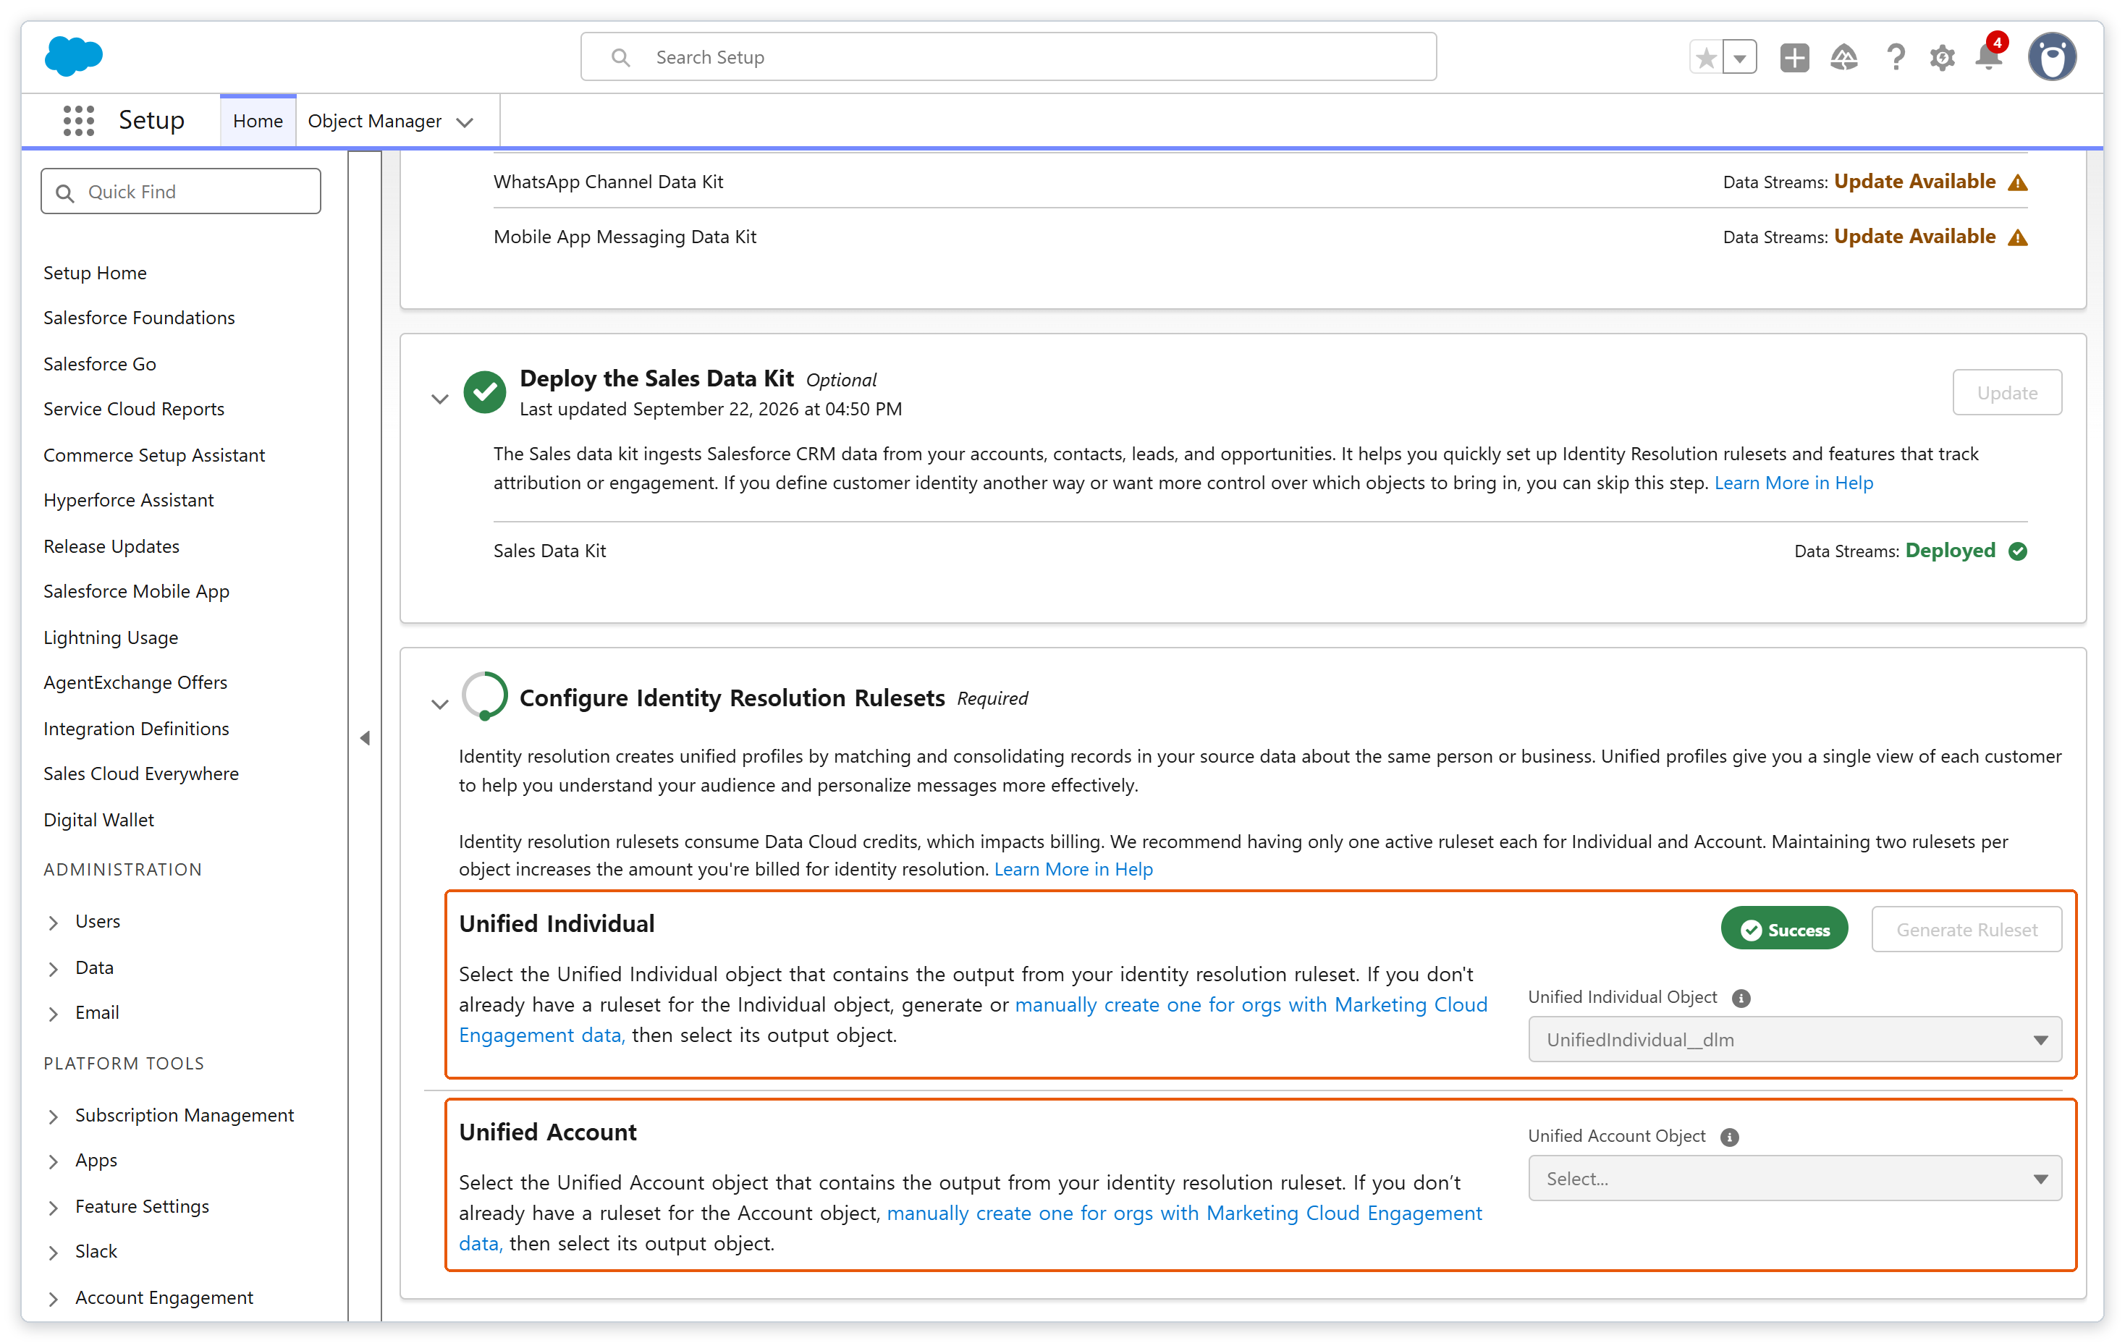The height and width of the screenshot is (1343, 2125).
Task: Open Release Updates in the sidebar
Action: coord(111,546)
